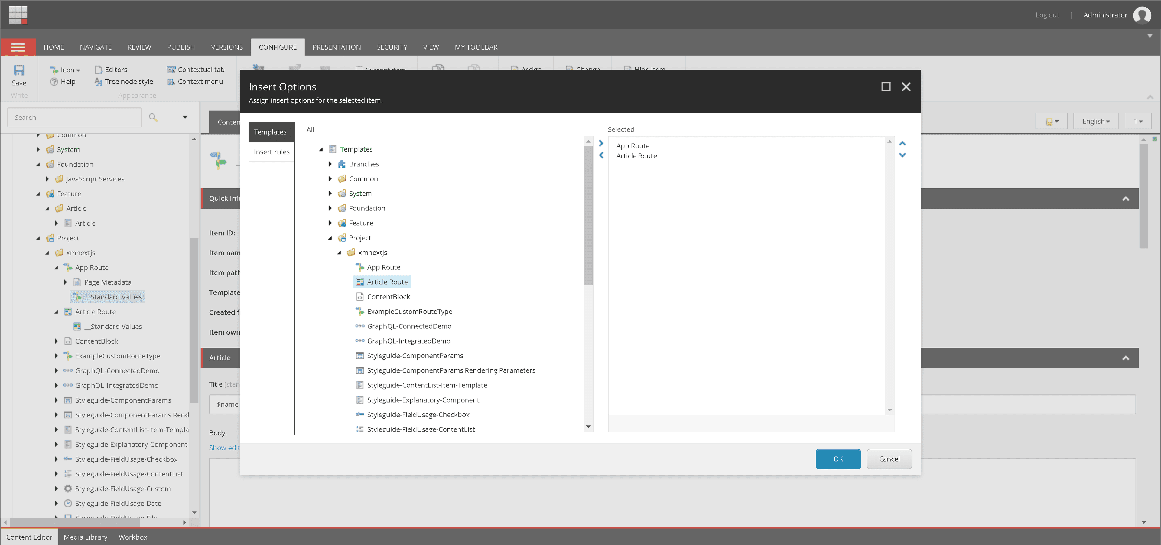Open the English language dropdown
Viewport: 1161px width, 545px height.
pos(1096,121)
